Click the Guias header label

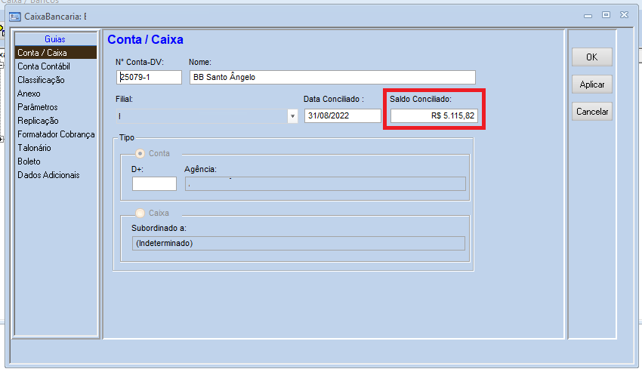[55, 39]
